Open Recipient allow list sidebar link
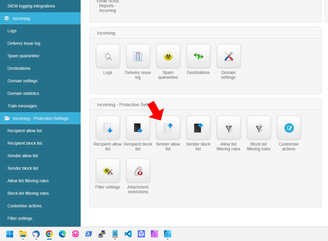Screen dimensions: 328x241 [x=25, y=131]
